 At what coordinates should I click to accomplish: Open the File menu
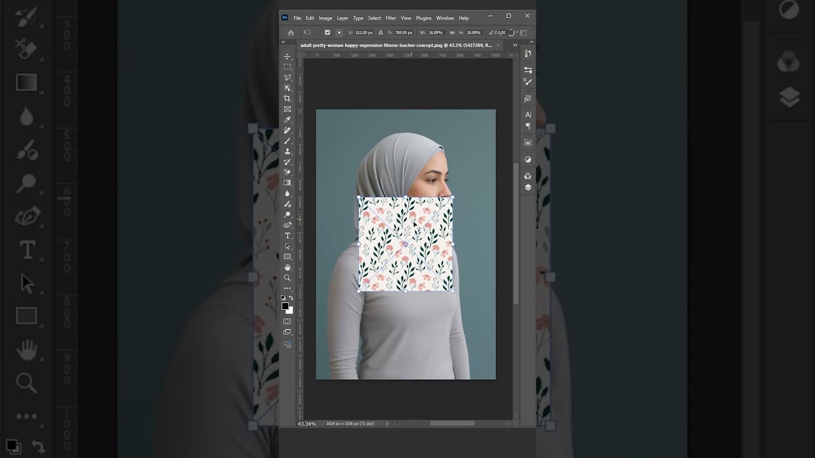coord(297,18)
